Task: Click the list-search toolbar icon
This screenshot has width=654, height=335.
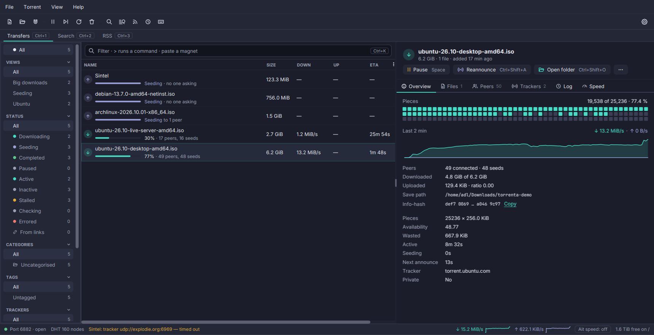Action: click(x=122, y=22)
